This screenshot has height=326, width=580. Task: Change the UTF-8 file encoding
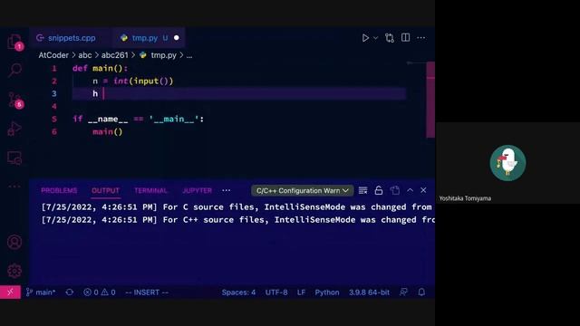[276, 292]
